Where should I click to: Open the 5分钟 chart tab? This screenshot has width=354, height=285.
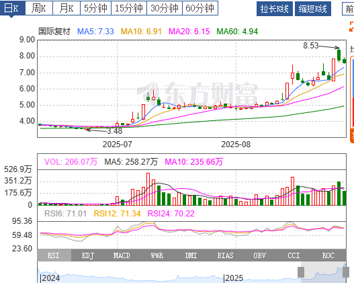point(95,8)
